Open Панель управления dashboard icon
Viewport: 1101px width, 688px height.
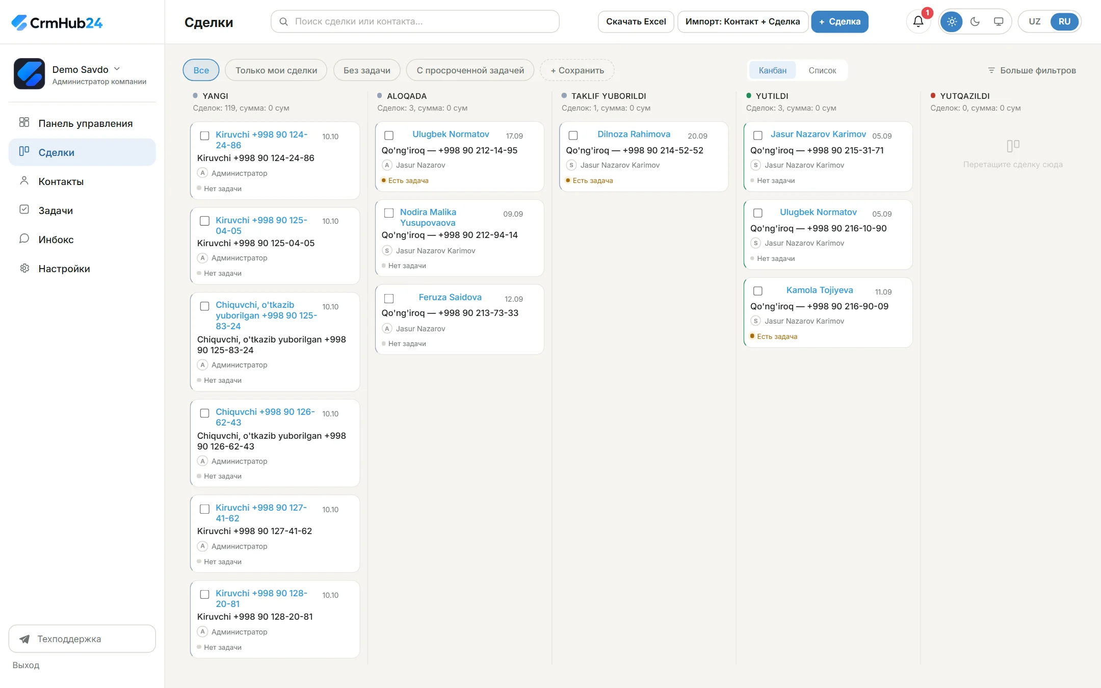click(x=24, y=122)
